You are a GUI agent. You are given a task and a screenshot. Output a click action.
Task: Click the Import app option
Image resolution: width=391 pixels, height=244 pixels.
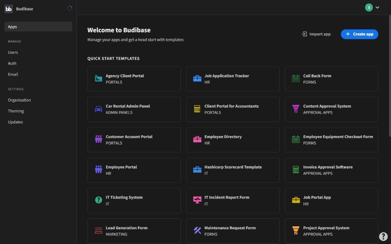[316, 34]
